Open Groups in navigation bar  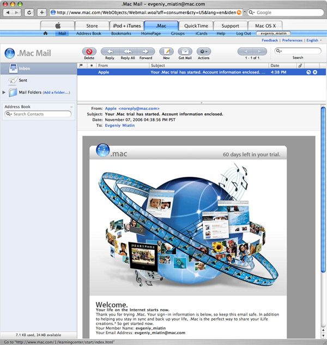178,33
